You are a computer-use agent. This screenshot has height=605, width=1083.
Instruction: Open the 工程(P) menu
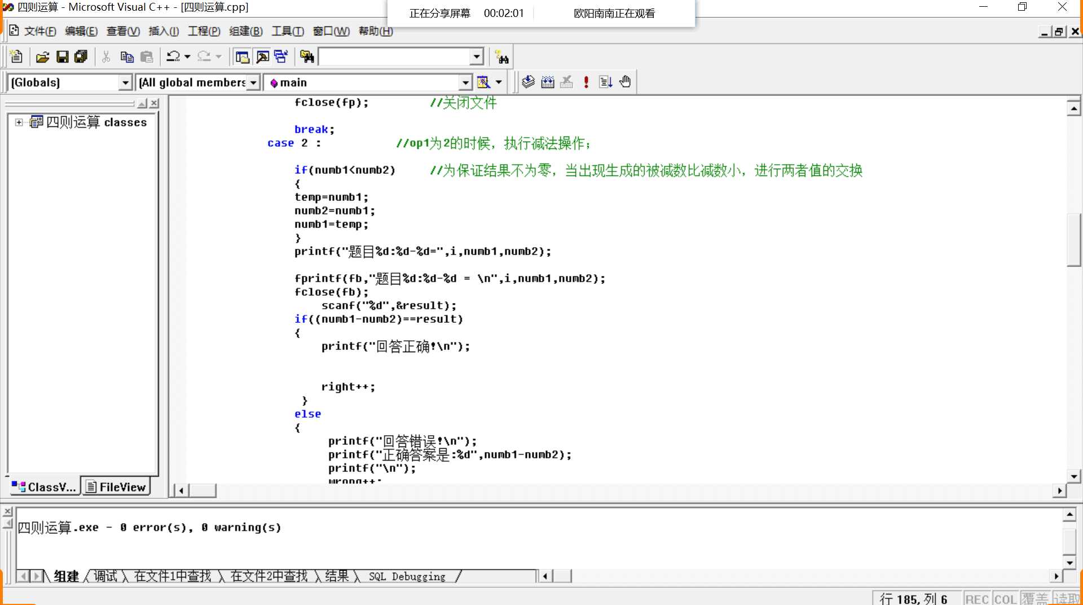204,31
